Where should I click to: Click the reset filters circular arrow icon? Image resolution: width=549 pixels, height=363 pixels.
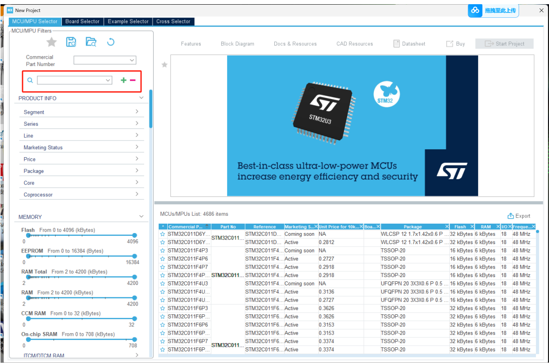coord(111,42)
